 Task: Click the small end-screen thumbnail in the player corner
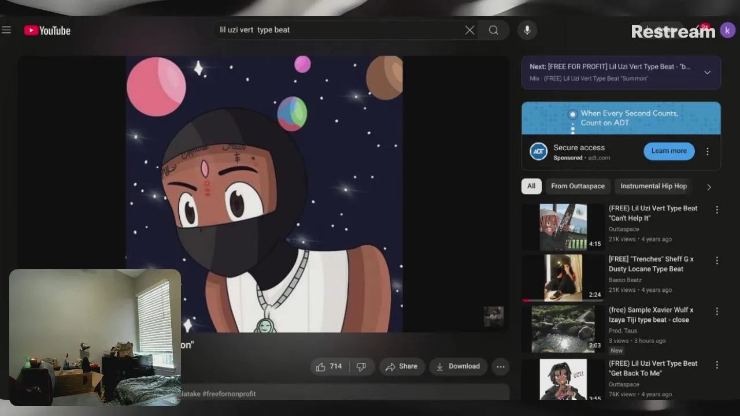pyautogui.click(x=493, y=317)
